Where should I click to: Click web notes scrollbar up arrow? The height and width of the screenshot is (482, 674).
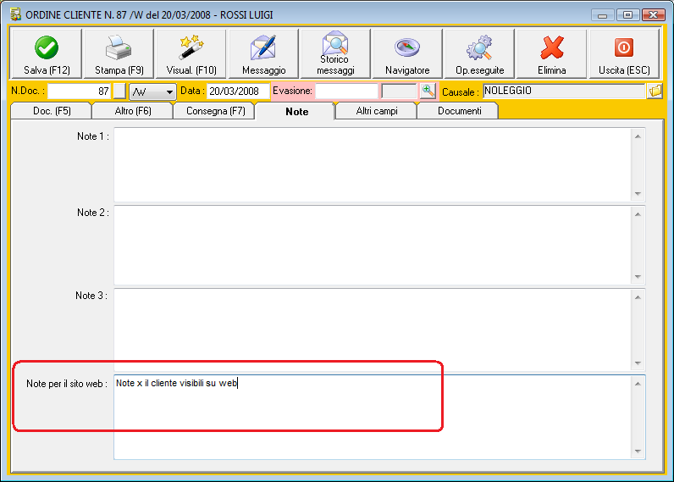pos(638,384)
